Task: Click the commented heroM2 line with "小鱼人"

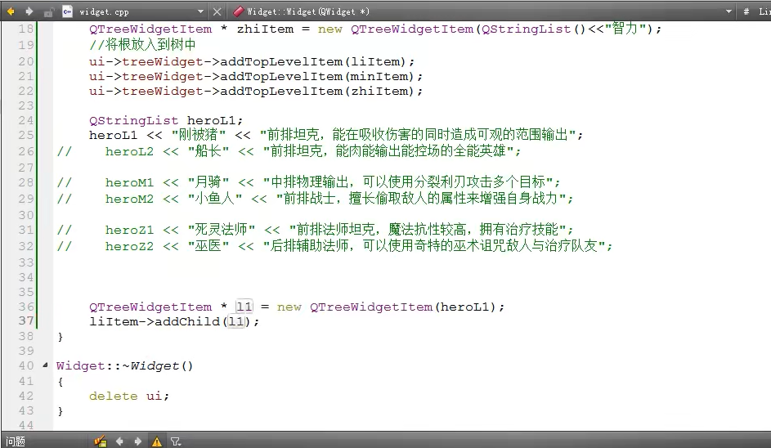Action: (315, 199)
